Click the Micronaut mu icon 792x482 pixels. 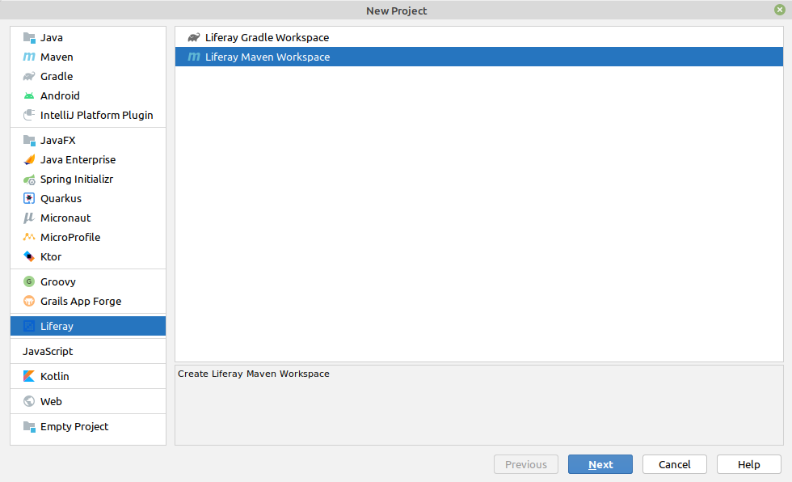29,218
